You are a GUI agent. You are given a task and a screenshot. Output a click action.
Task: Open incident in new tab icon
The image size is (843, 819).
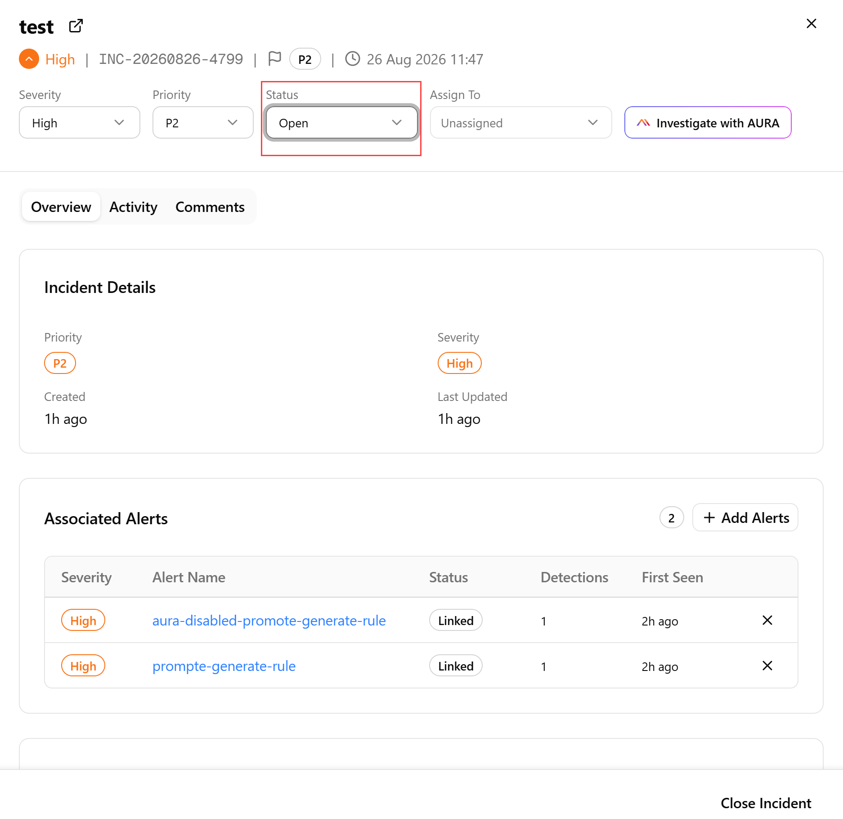(76, 26)
